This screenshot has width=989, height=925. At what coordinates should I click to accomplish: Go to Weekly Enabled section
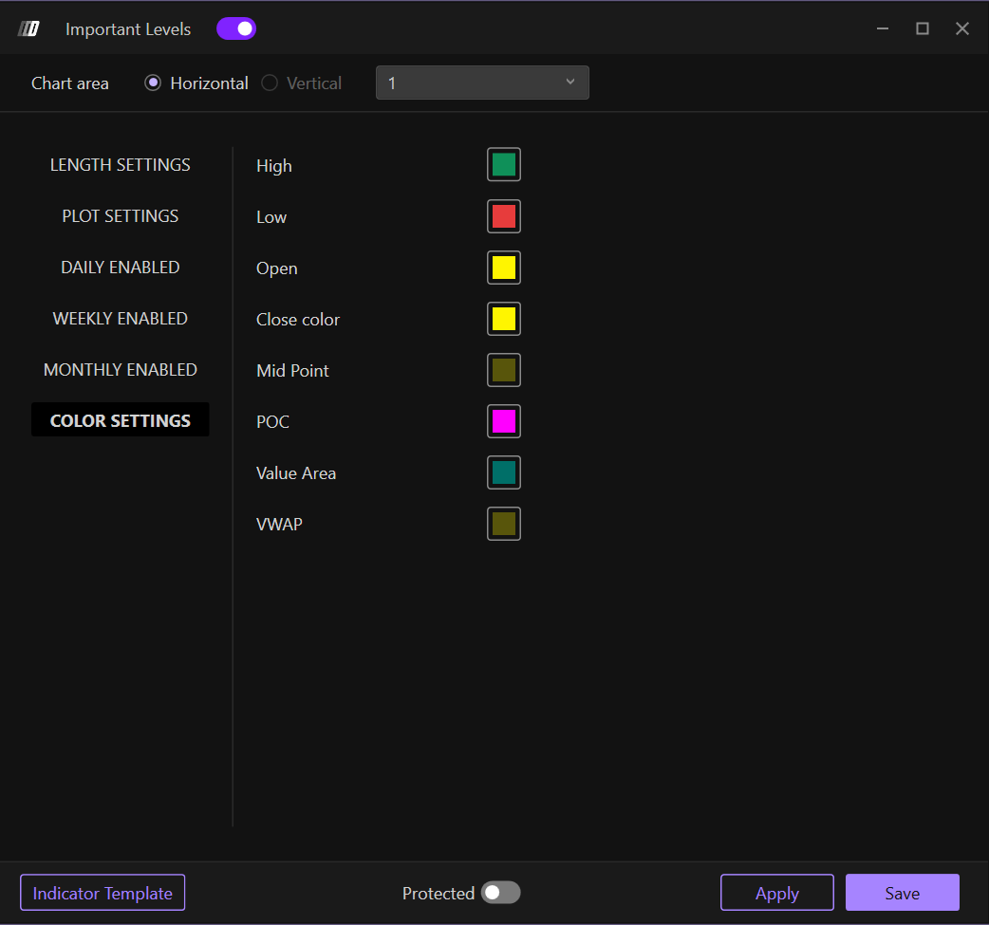[x=121, y=319]
